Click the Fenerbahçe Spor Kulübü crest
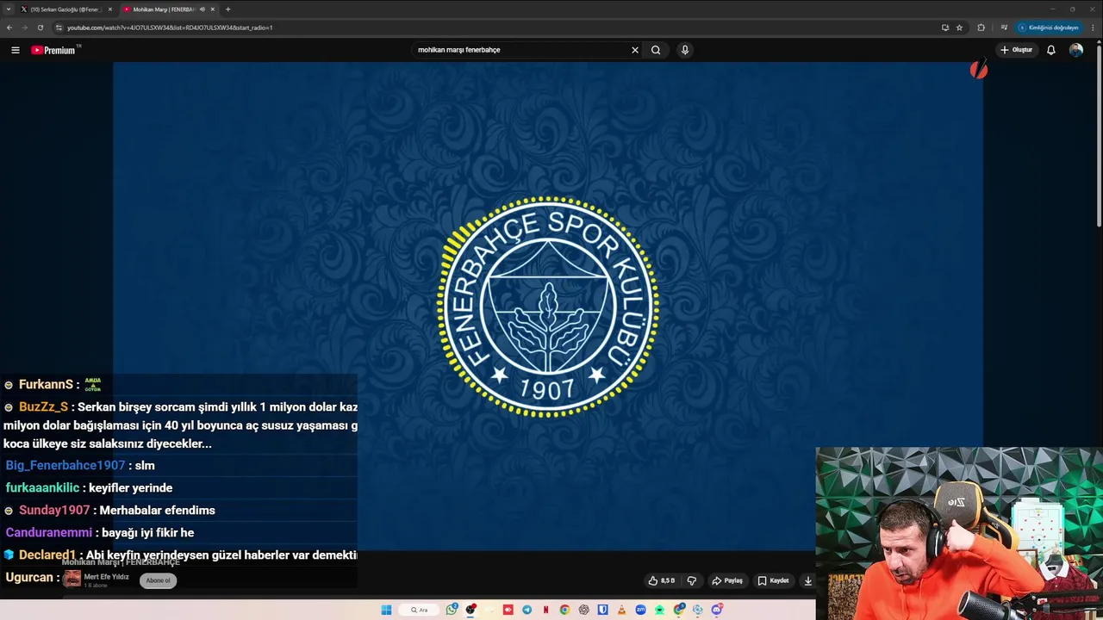The height and width of the screenshot is (620, 1103). tap(548, 306)
